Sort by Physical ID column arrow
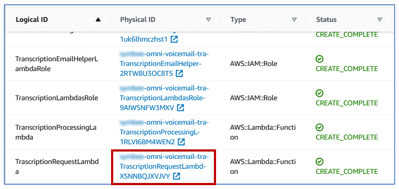This screenshot has width=399, height=189. pyautogui.click(x=208, y=19)
